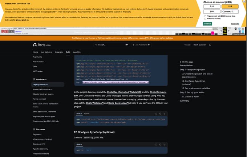Image resolution: width=247 pixels, height=157 pixels.
Task: Open MCP server sidebar item
Action: tap(38, 71)
